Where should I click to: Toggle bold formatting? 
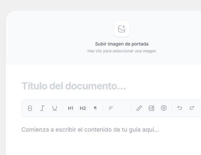coord(30,108)
